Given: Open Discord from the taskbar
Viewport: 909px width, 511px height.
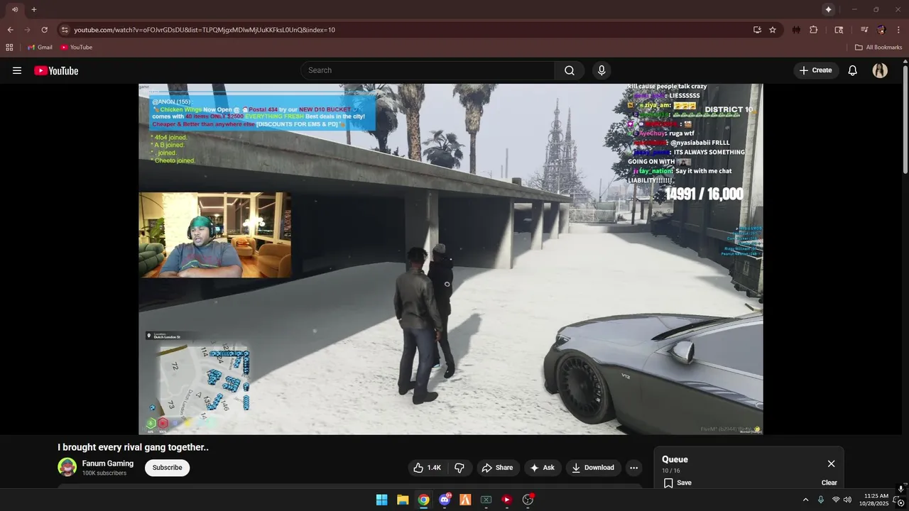Looking at the screenshot, I should [445, 500].
